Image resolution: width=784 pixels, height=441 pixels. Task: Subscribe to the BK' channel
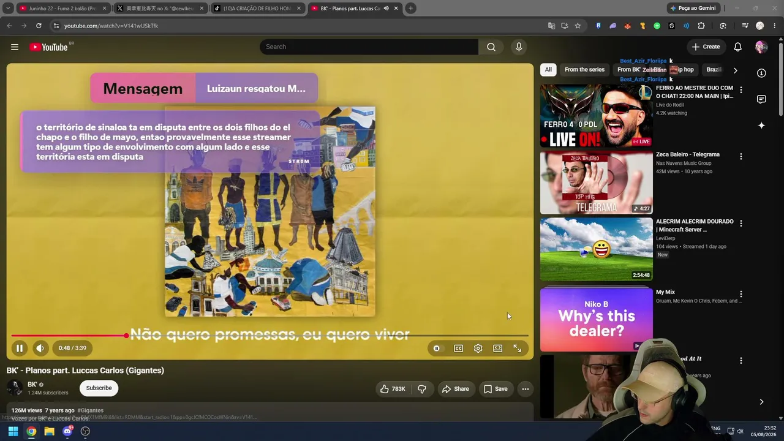[x=99, y=388]
